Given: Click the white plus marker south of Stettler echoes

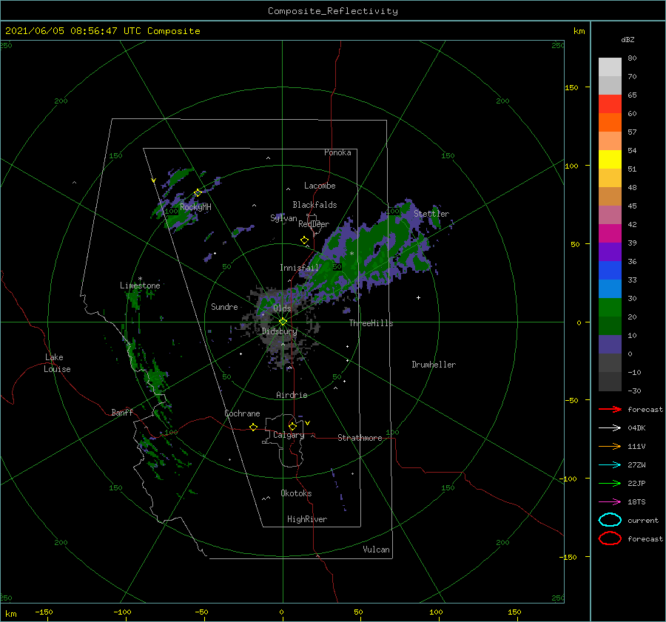Looking at the screenshot, I should pos(418,297).
